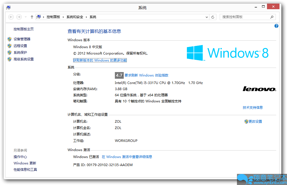287x185 pixels.
Task: Open 性能信息和工具 link
Action: pos(25,170)
